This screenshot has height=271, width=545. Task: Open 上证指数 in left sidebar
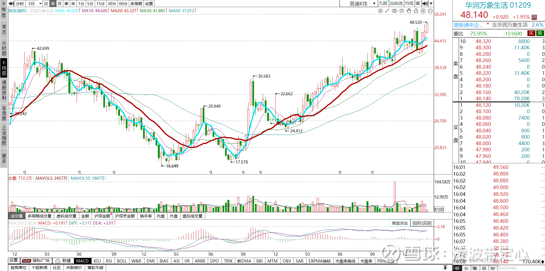[x=4, y=135]
